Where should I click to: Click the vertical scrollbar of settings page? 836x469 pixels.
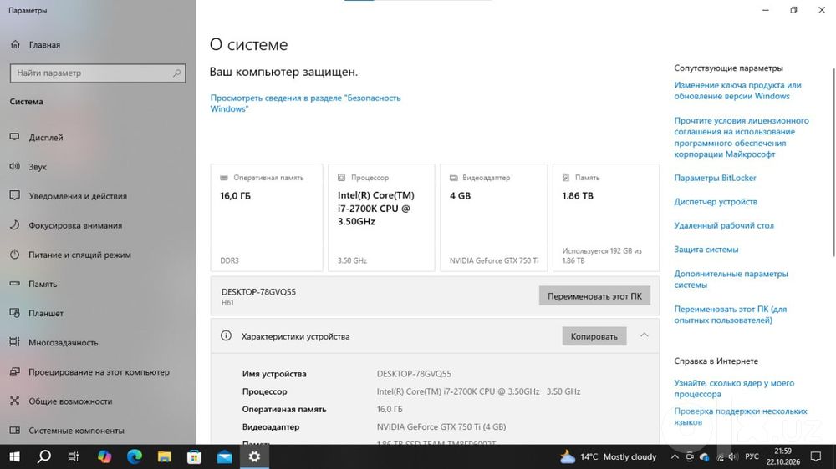tap(833, 163)
